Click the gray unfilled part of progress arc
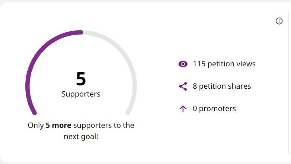291x164 pixels. pyautogui.click(x=123, y=52)
